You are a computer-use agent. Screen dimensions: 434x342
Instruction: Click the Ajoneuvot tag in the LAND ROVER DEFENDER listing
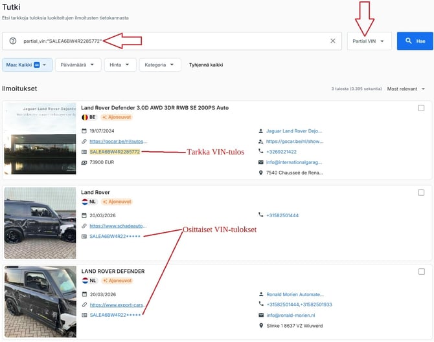pos(117,281)
